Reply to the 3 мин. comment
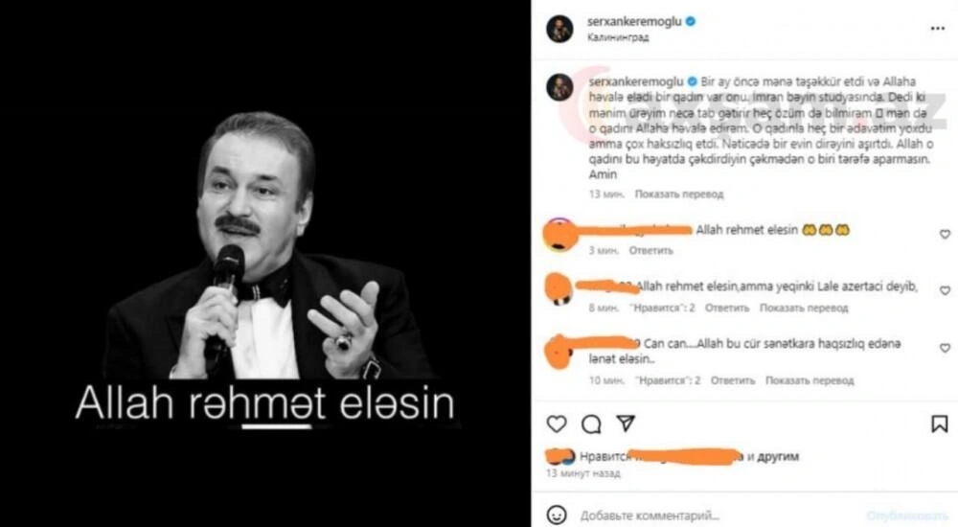Image resolution: width=958 pixels, height=527 pixels. (x=650, y=251)
